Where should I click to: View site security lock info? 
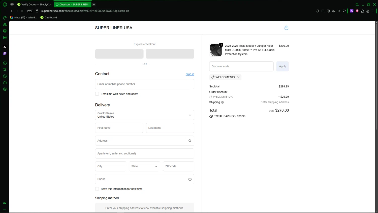(x=37, y=11)
